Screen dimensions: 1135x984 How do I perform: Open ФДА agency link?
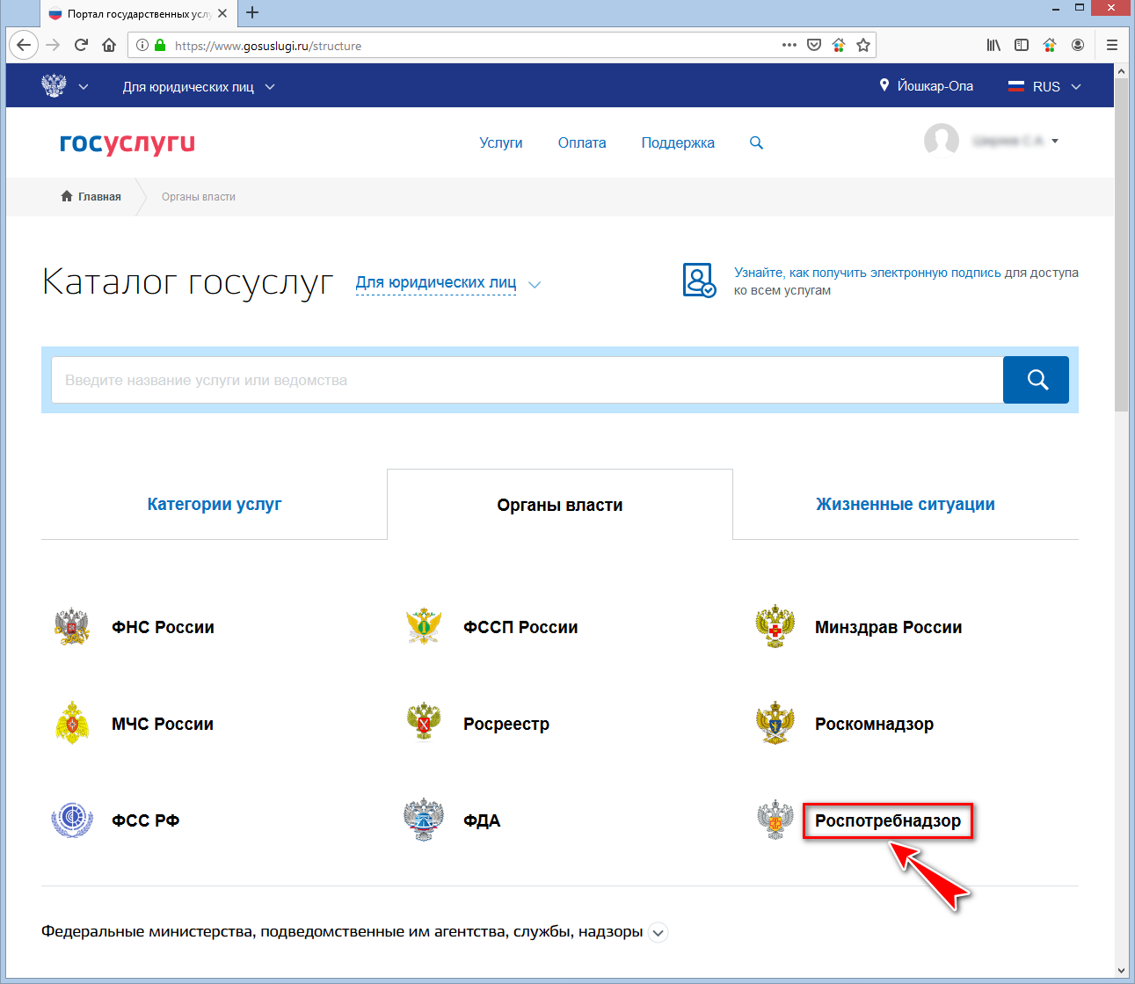[x=482, y=820]
